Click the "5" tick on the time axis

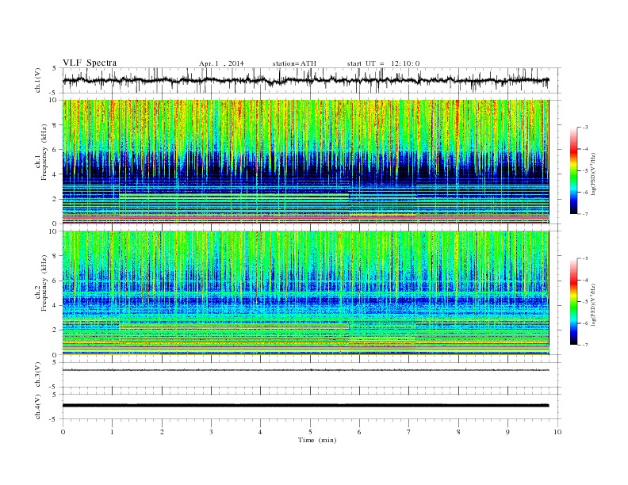pyautogui.click(x=310, y=432)
